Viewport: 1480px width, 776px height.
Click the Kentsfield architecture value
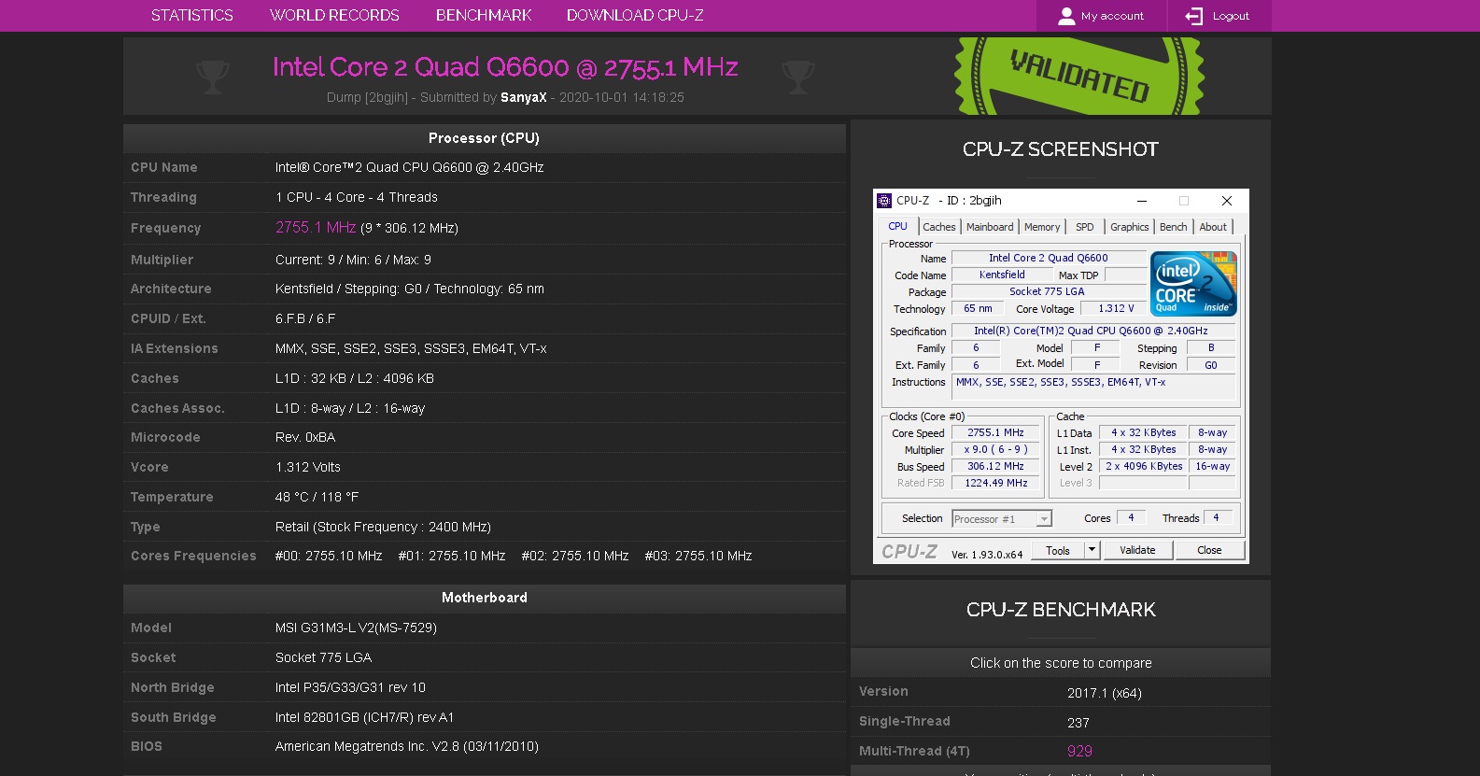pos(410,289)
